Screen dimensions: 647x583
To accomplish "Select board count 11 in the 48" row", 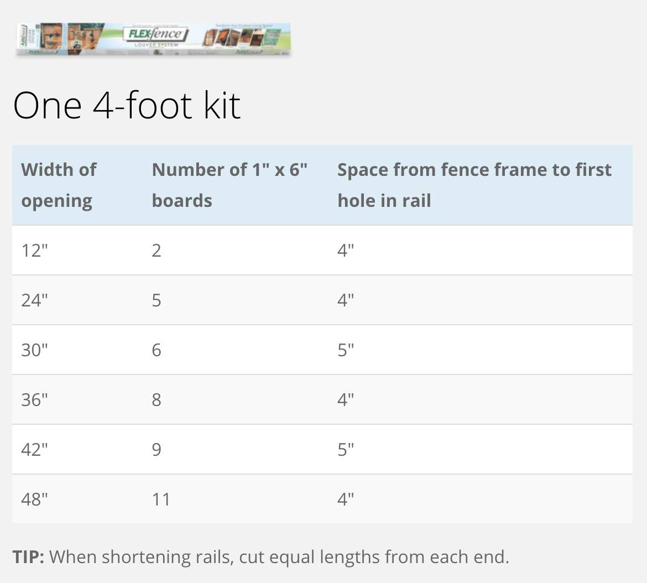I will tap(161, 499).
